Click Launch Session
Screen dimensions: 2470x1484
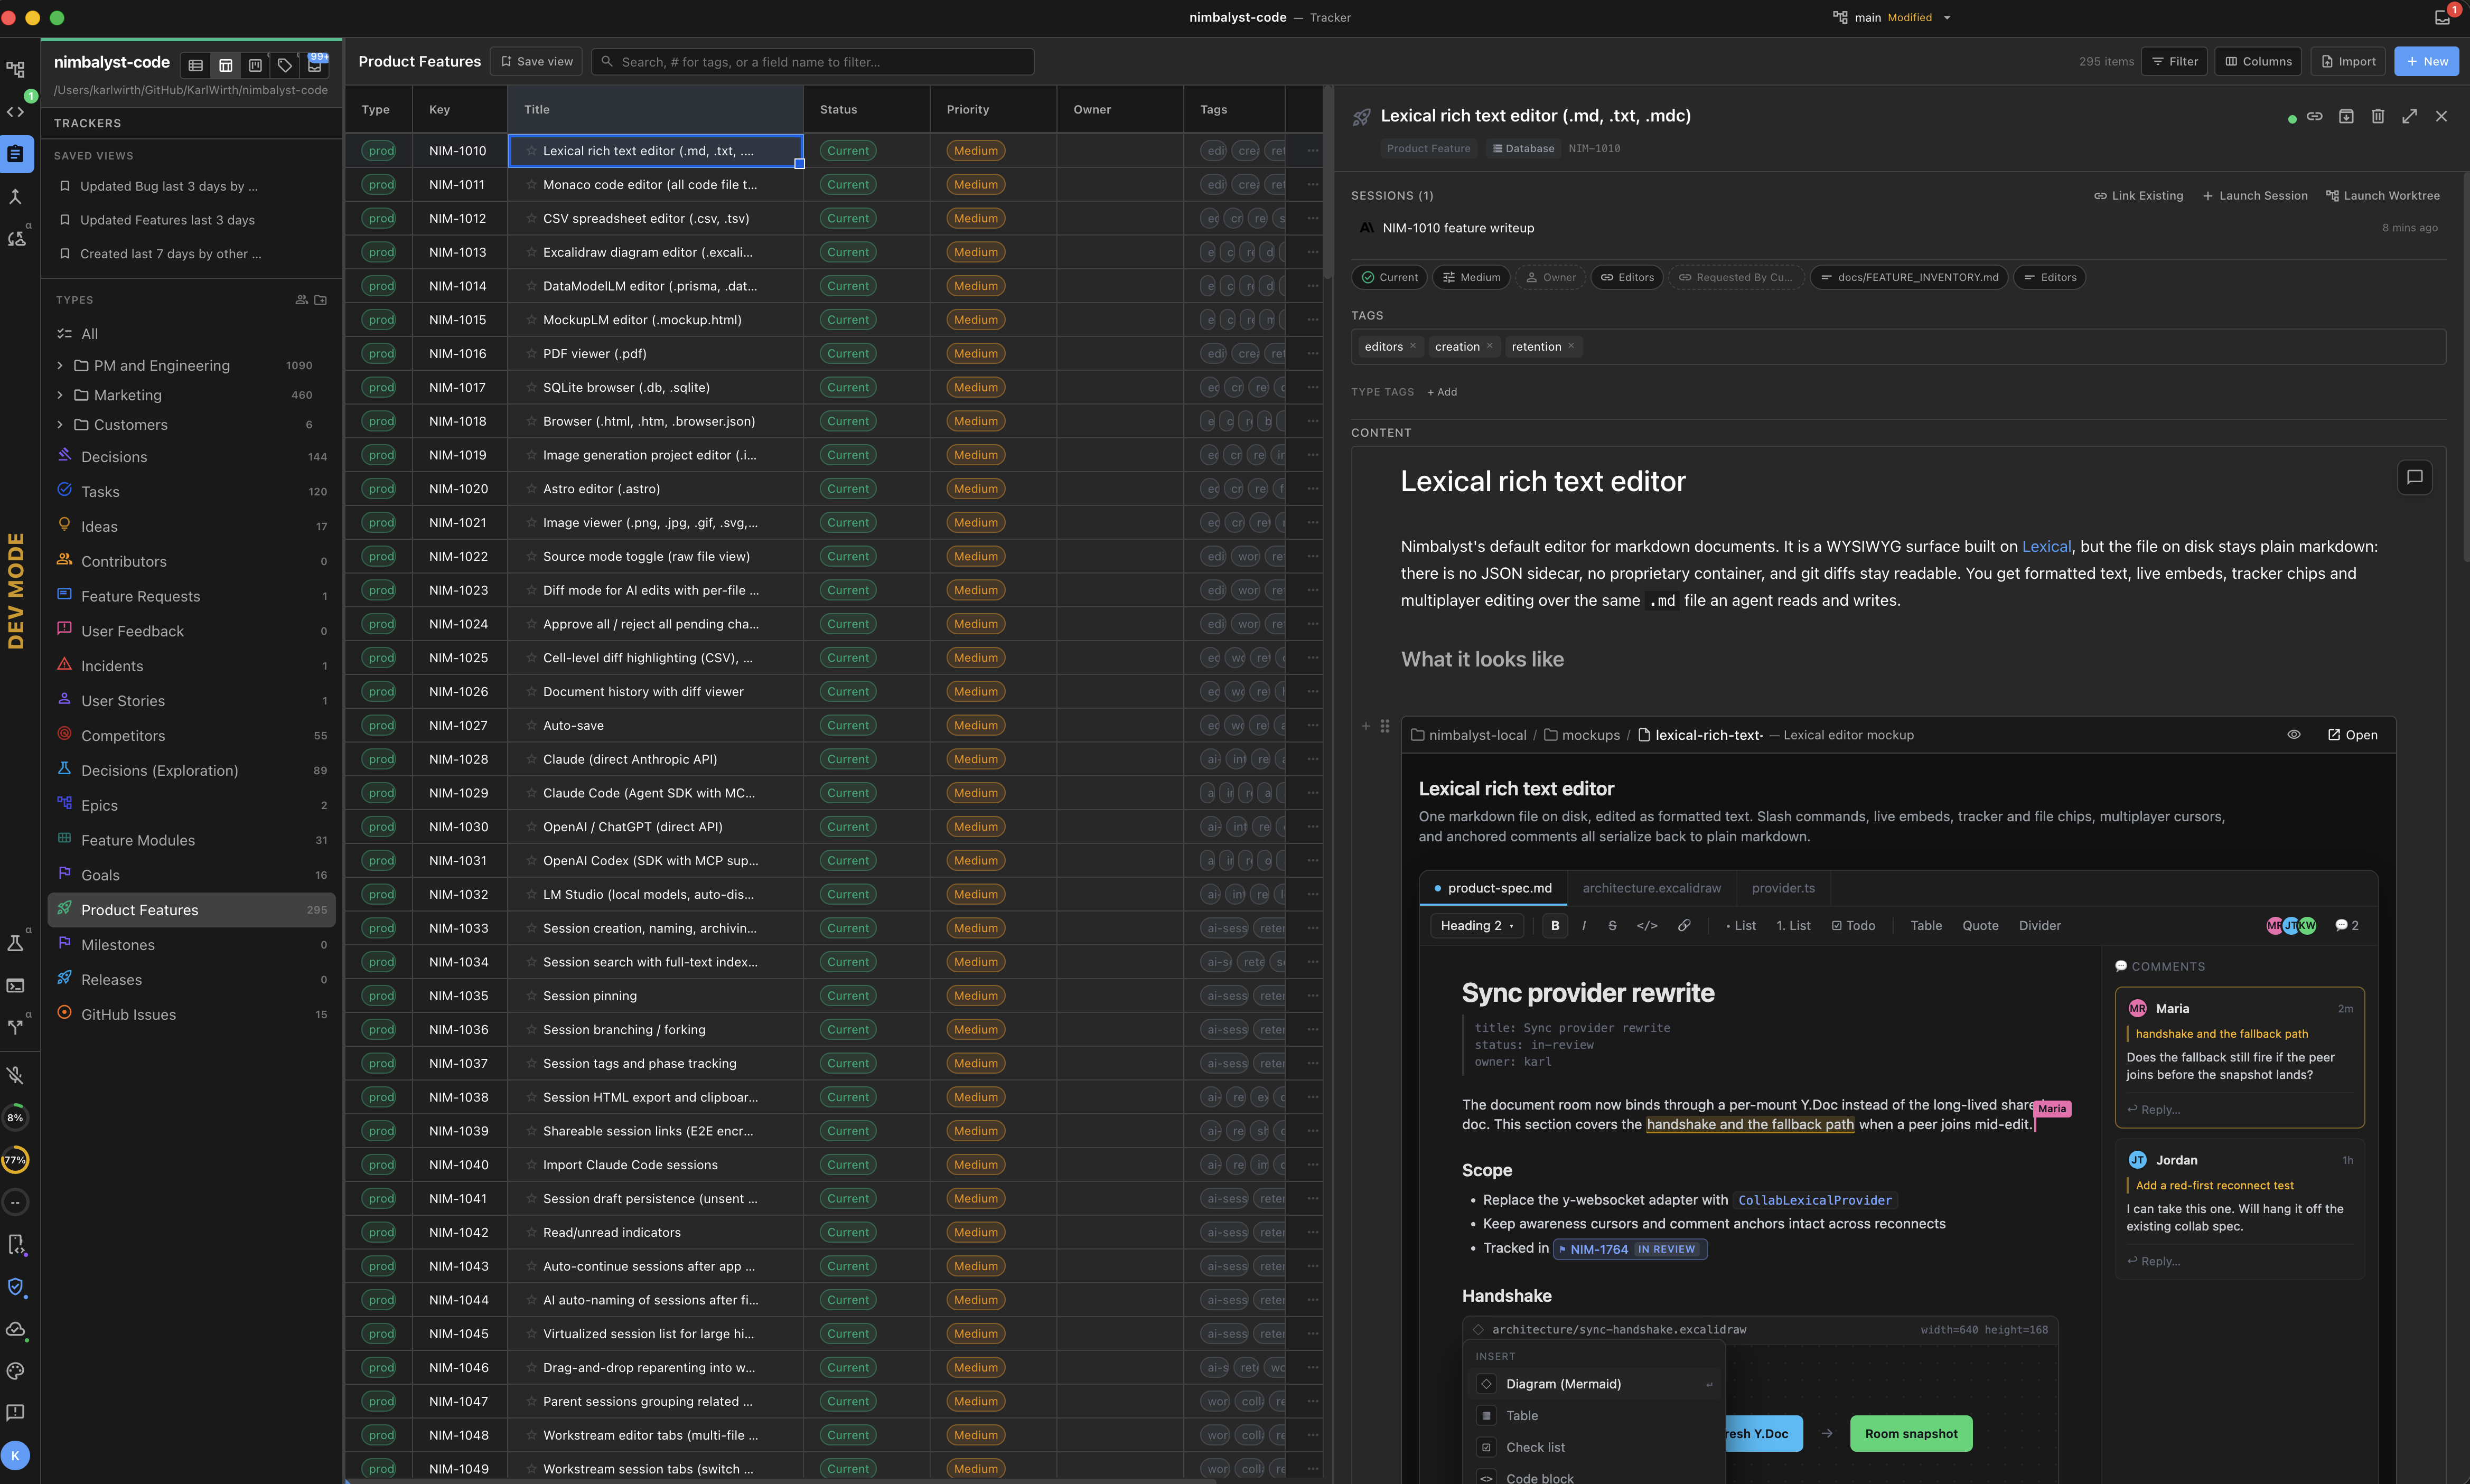click(x=2255, y=196)
